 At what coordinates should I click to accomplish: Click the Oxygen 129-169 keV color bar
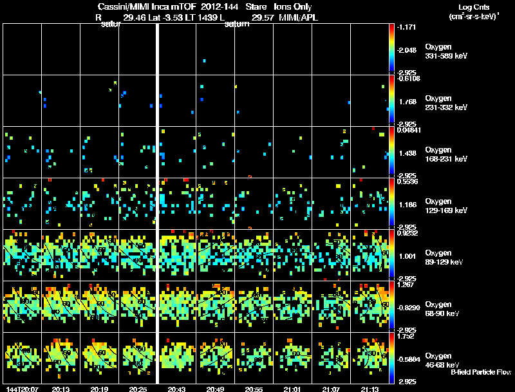(391, 203)
